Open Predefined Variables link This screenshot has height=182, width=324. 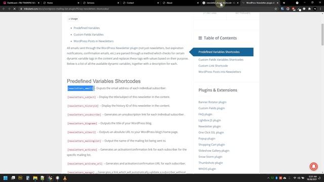click(x=87, y=28)
